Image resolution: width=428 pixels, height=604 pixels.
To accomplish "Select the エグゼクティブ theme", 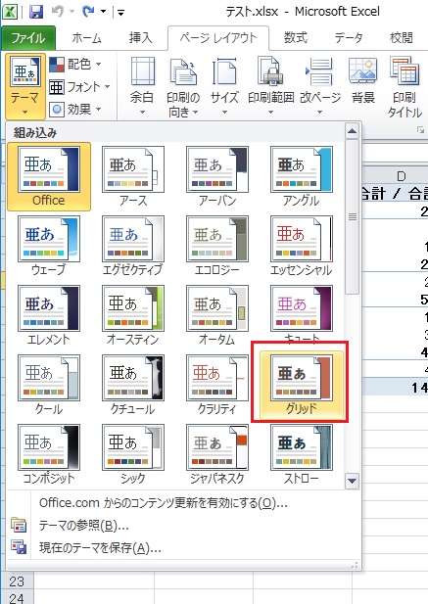I will click(133, 246).
